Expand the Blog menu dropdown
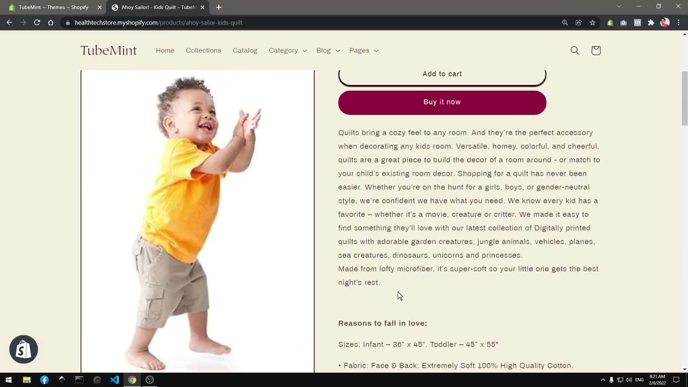The width and height of the screenshot is (688, 387). click(x=328, y=51)
